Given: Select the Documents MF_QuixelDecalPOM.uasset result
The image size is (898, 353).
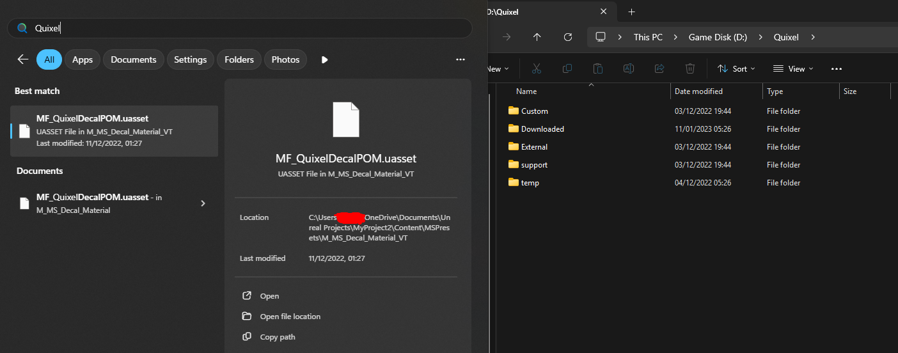Looking at the screenshot, I should 114,203.
